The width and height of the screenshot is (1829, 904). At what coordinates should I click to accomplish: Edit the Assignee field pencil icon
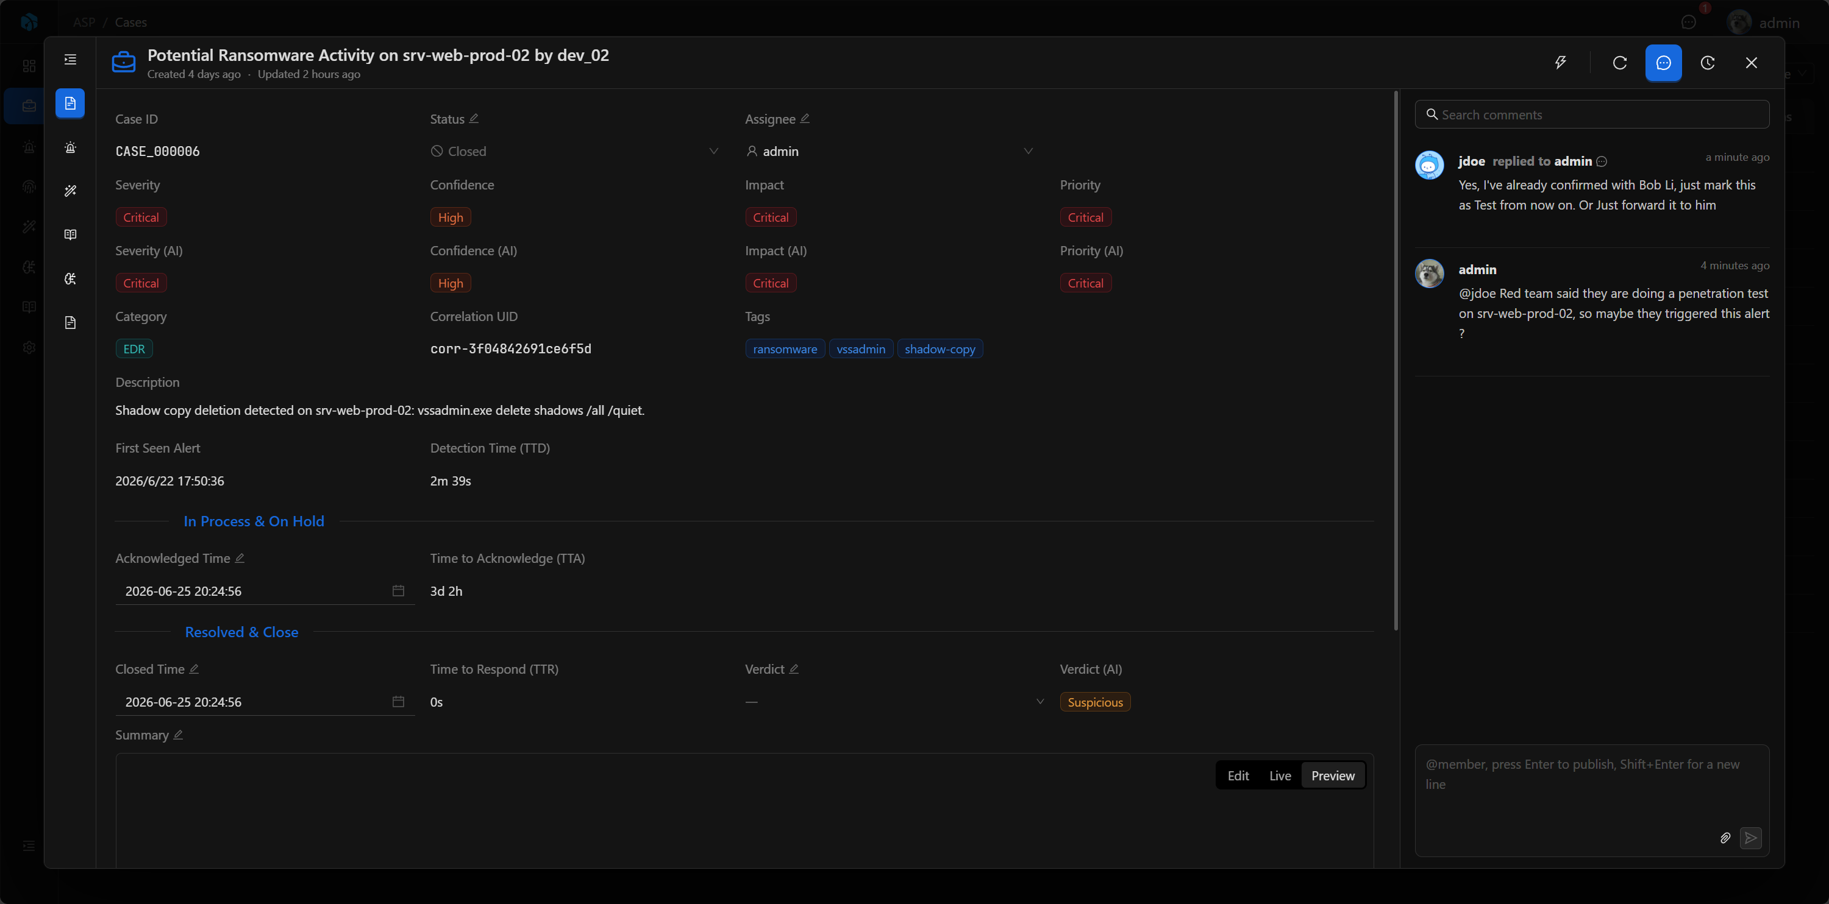click(804, 119)
